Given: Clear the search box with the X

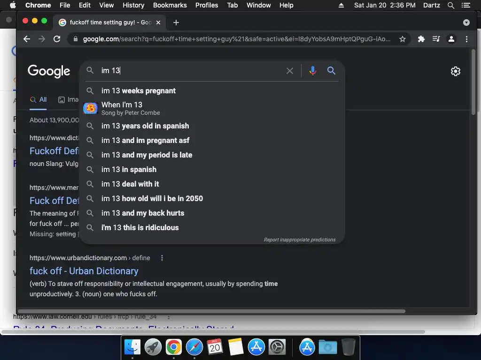Looking at the screenshot, I should [289, 71].
